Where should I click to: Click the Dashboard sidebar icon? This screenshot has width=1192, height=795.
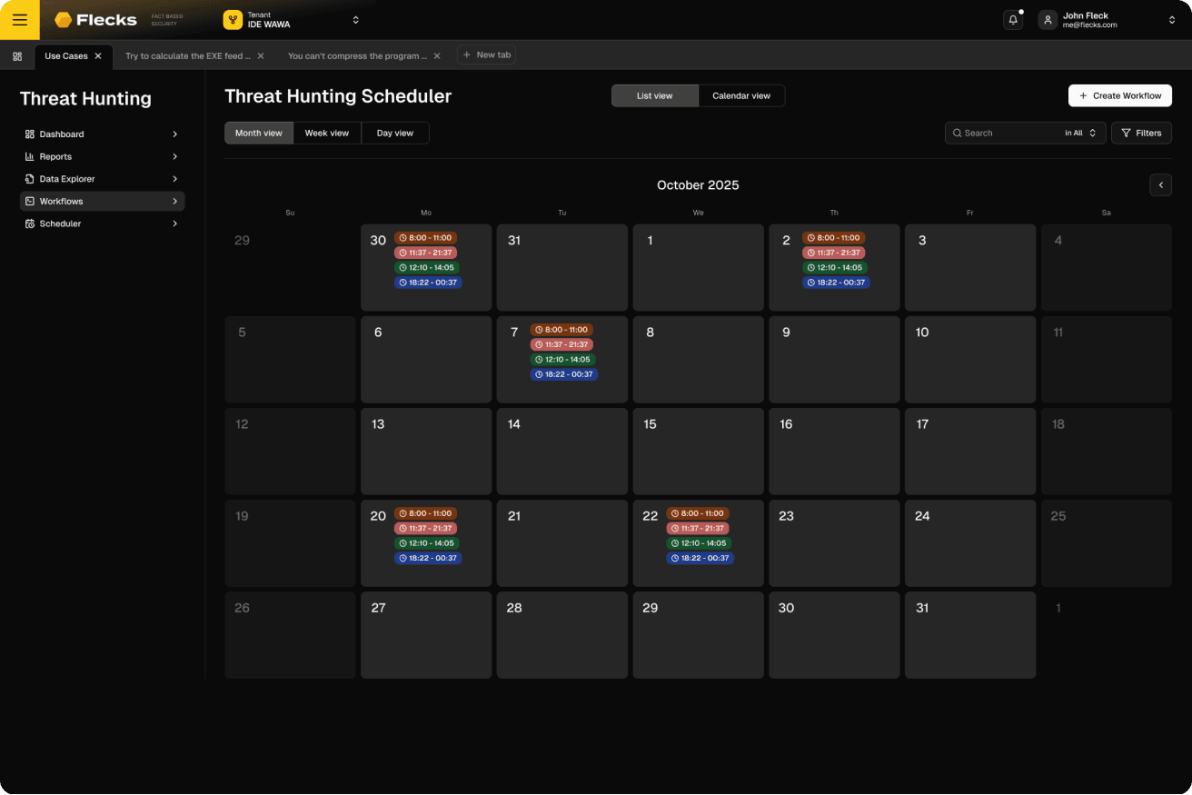tap(30, 134)
